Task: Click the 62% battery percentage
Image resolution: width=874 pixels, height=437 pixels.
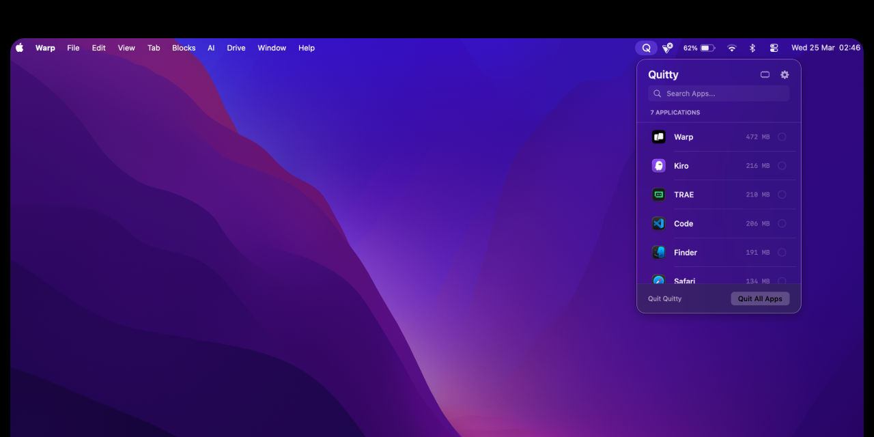Action: (x=690, y=48)
